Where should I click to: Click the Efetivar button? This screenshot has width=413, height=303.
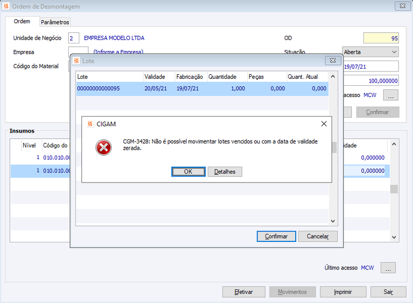(x=243, y=292)
